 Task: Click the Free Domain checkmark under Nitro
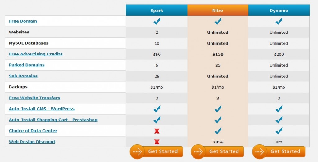pyautogui.click(x=218, y=21)
